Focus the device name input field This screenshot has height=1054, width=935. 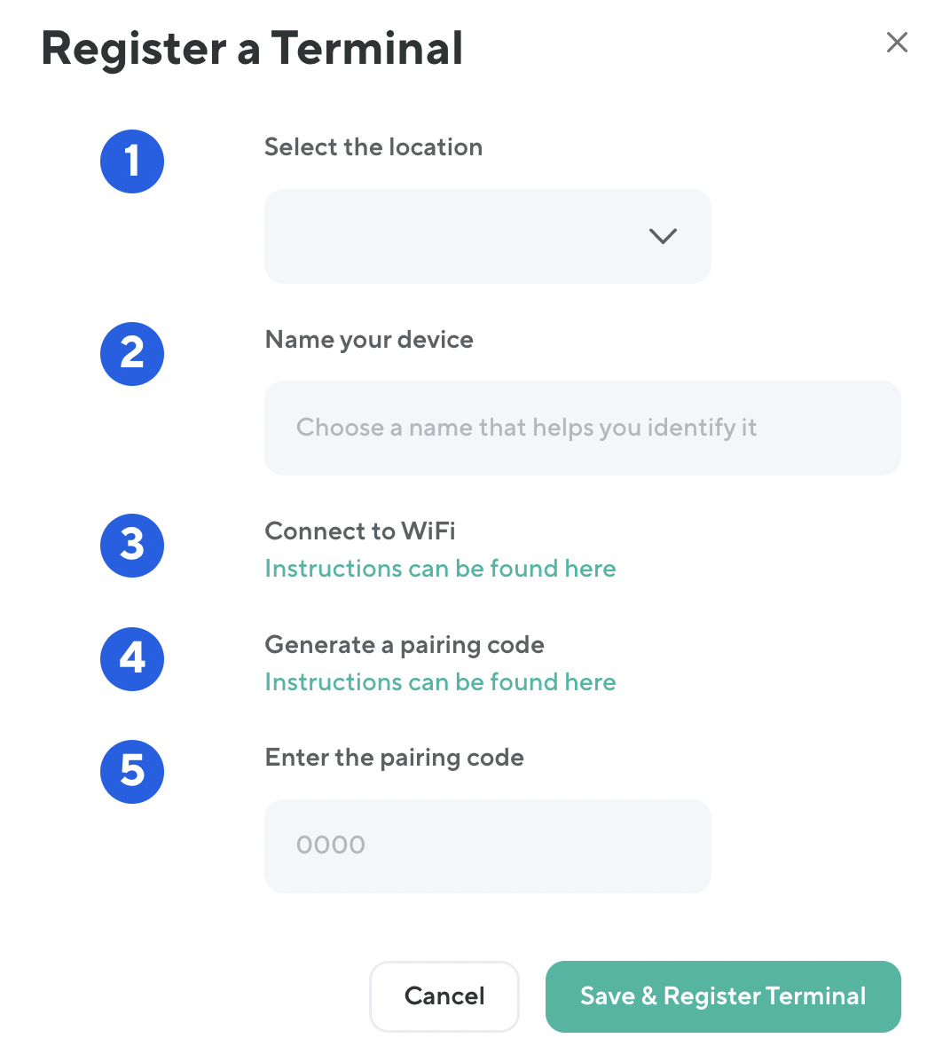tap(582, 428)
